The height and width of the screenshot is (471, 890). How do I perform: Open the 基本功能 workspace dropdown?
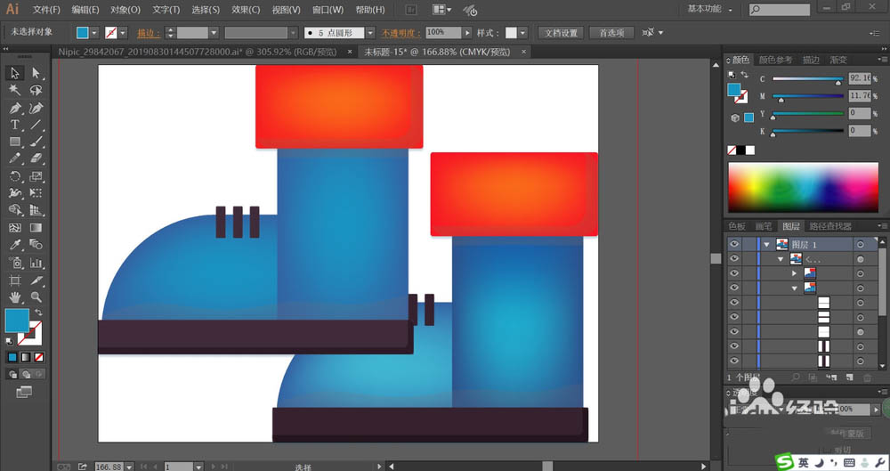pyautogui.click(x=709, y=9)
